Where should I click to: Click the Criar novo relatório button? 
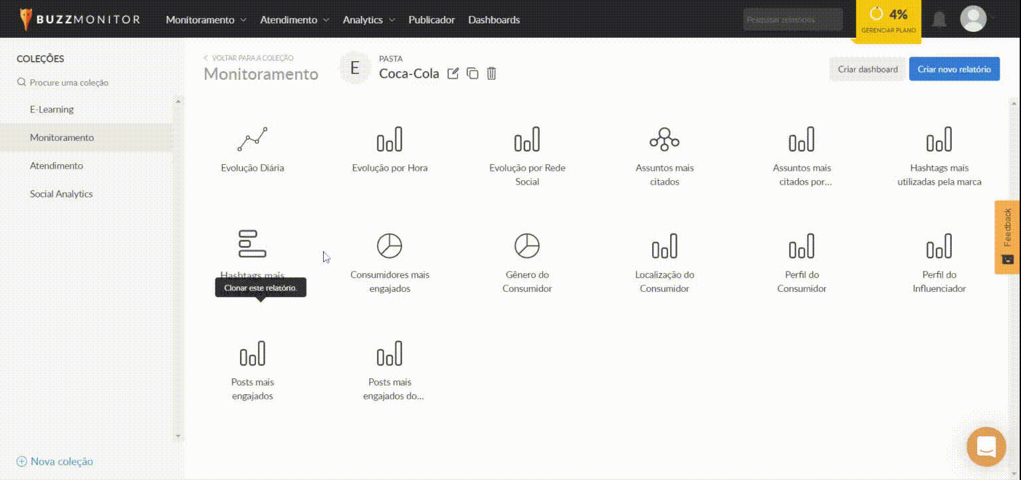coord(954,69)
